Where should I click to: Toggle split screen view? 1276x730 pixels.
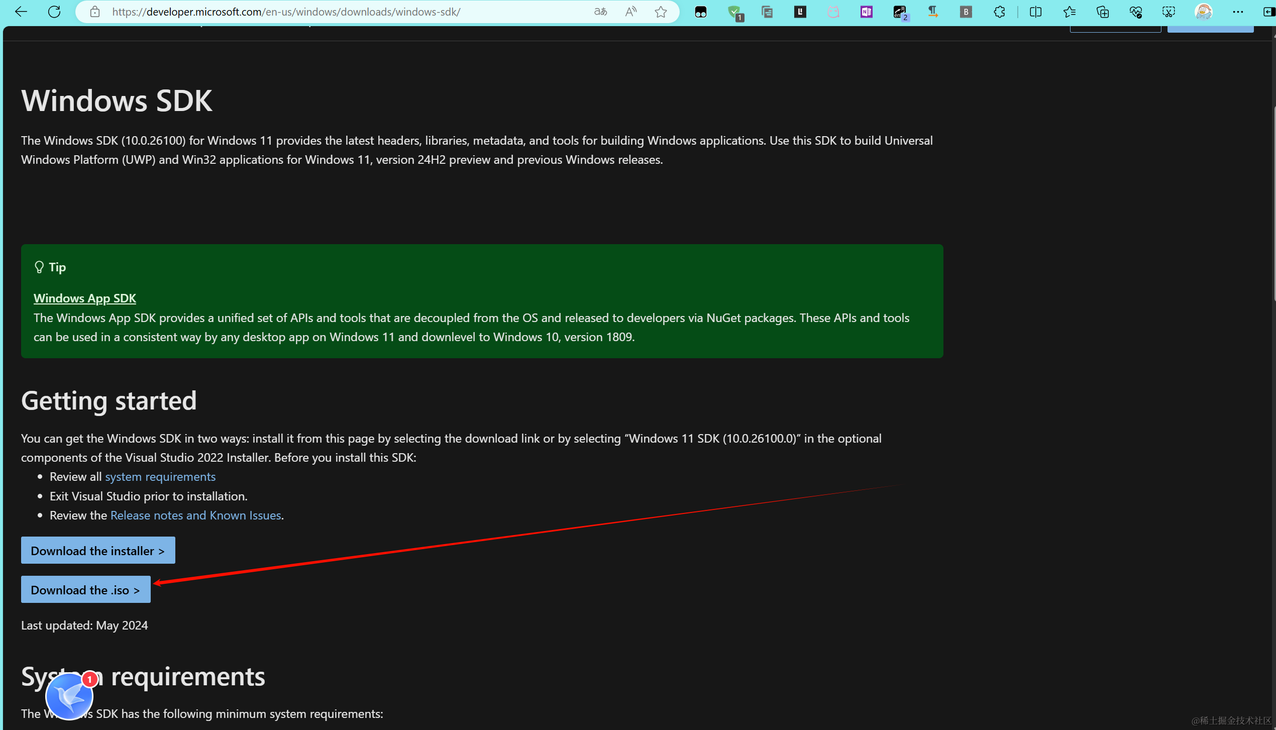tap(1035, 12)
